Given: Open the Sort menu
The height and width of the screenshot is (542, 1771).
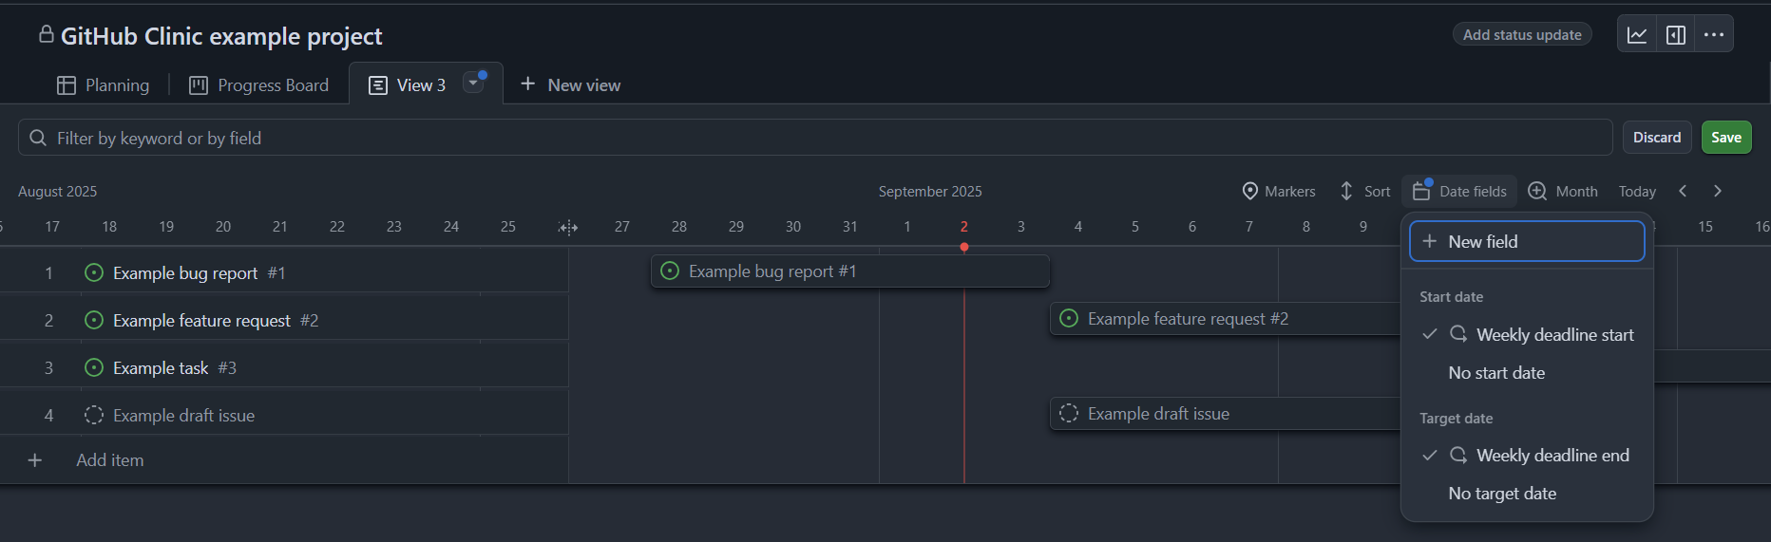Looking at the screenshot, I should (1364, 191).
